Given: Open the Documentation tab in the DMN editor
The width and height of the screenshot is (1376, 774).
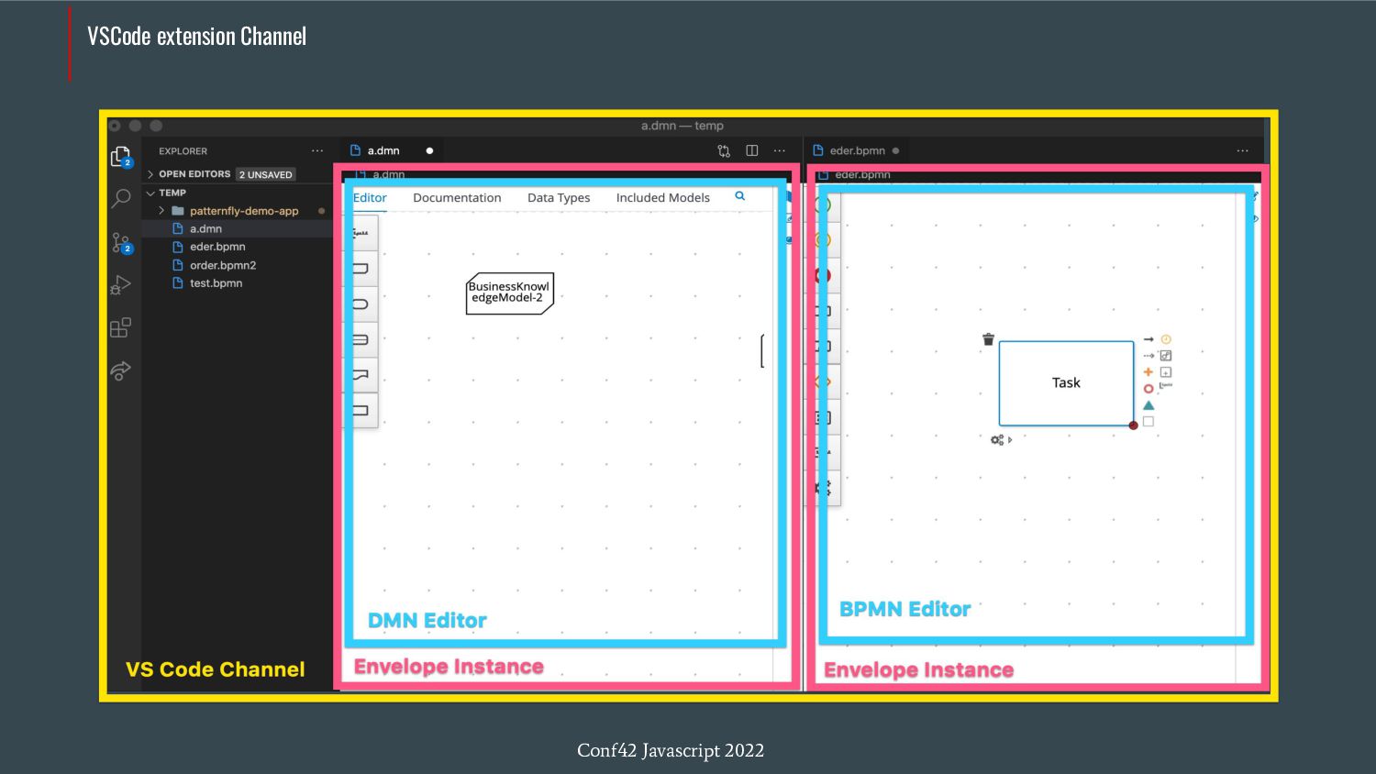Looking at the screenshot, I should 457,198.
